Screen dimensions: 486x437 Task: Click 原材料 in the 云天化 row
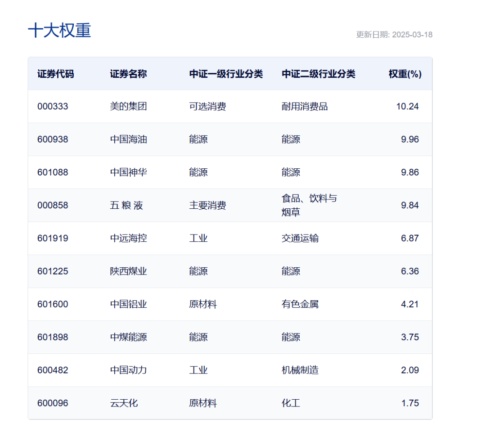pyautogui.click(x=203, y=403)
